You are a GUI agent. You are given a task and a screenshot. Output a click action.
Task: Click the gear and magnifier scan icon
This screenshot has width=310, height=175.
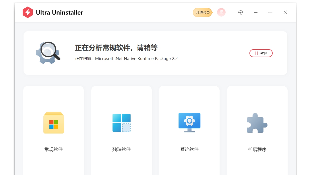[x=48, y=53]
